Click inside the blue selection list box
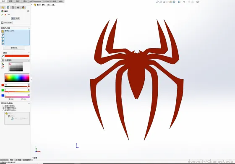Screen dimensions: 235x164 (17, 37)
